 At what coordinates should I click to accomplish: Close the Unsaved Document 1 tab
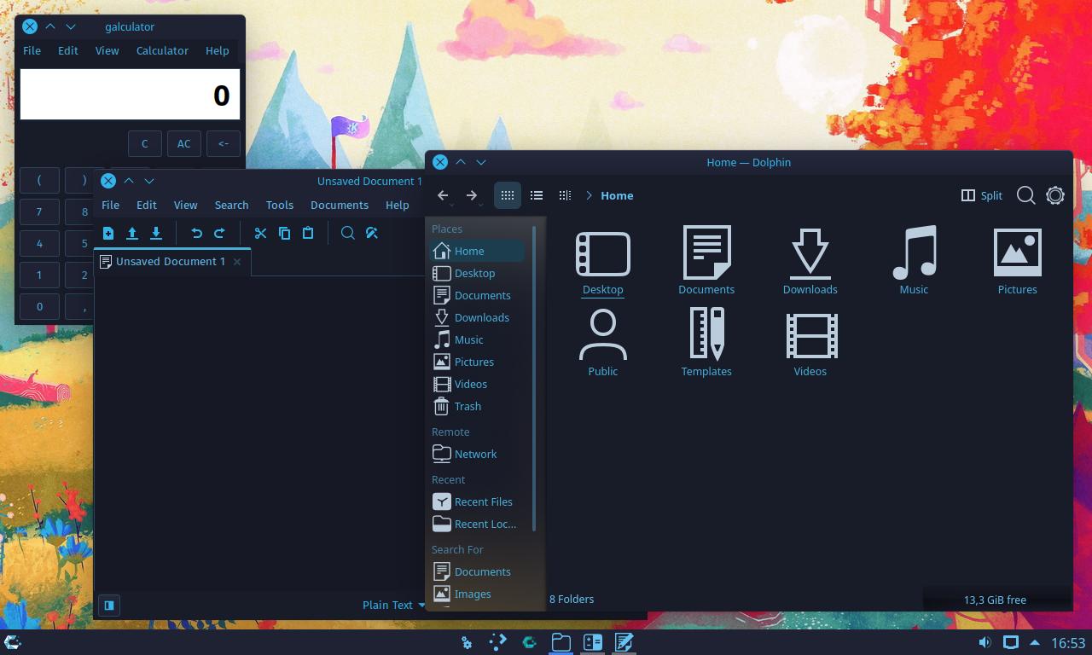coord(237,262)
